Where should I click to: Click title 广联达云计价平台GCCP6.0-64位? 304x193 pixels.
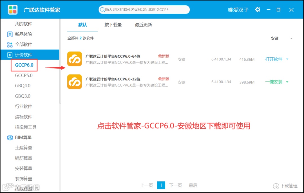113,56
